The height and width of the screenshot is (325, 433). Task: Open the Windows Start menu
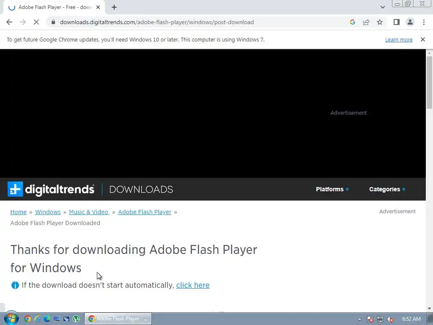click(11, 318)
